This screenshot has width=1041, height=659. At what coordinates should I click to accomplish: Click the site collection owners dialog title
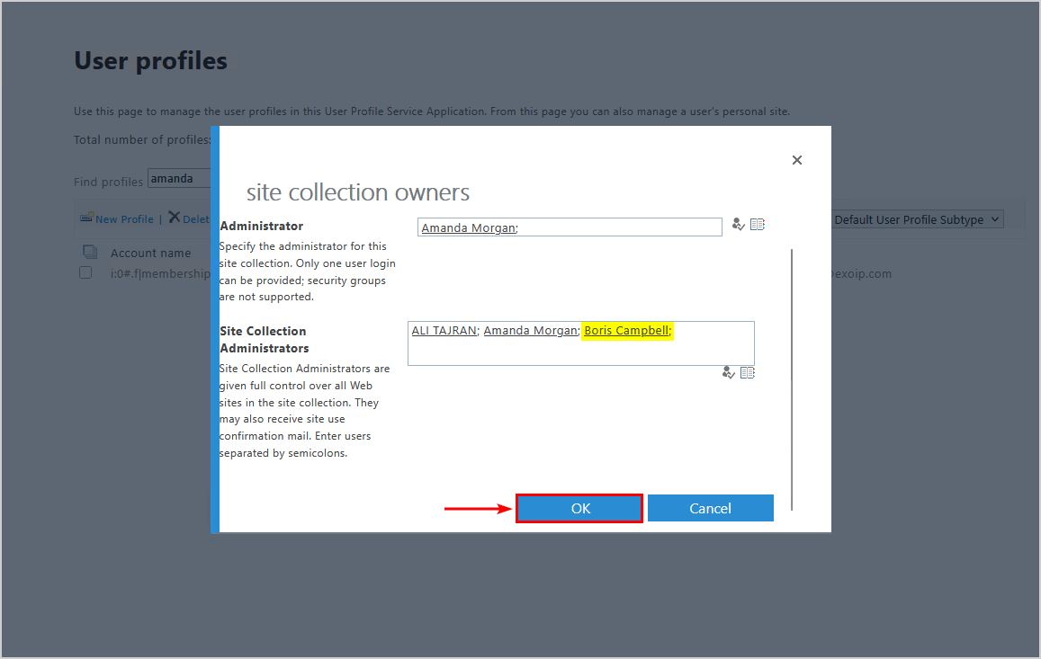click(x=358, y=192)
